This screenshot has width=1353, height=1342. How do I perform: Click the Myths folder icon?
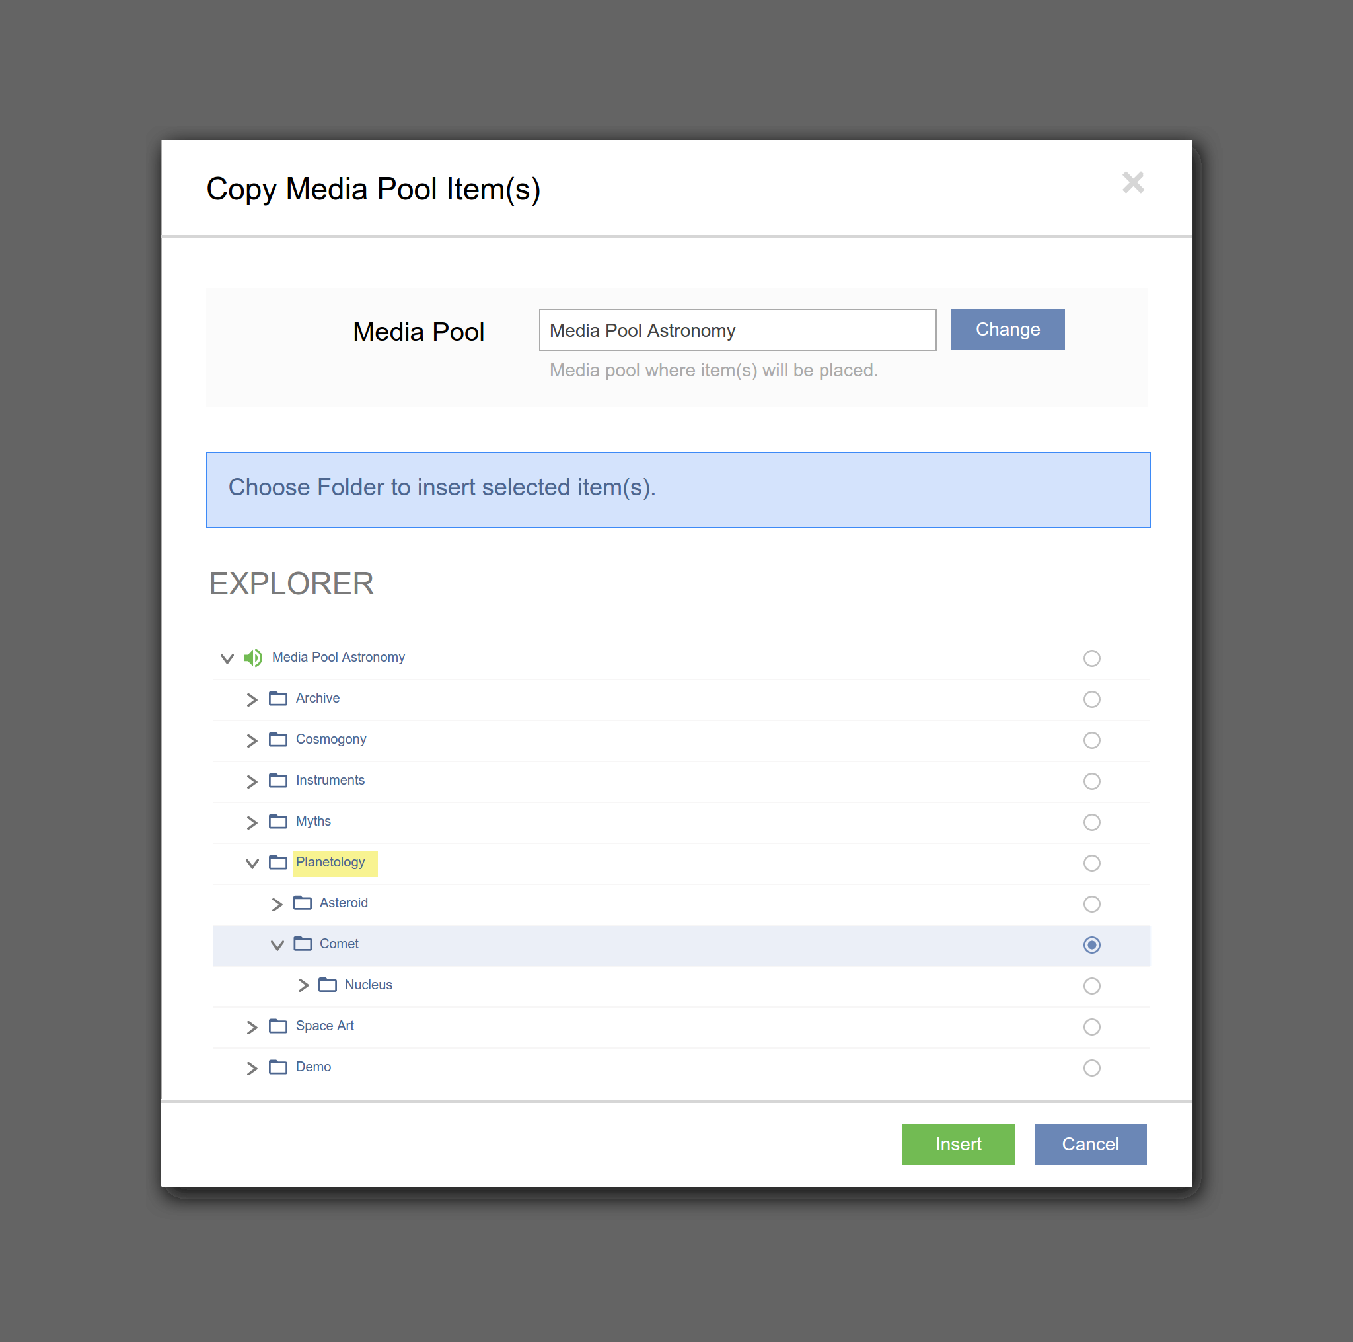click(278, 821)
